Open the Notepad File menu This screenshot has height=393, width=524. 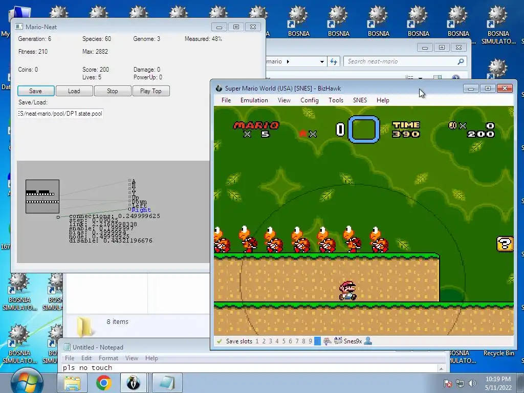70,358
